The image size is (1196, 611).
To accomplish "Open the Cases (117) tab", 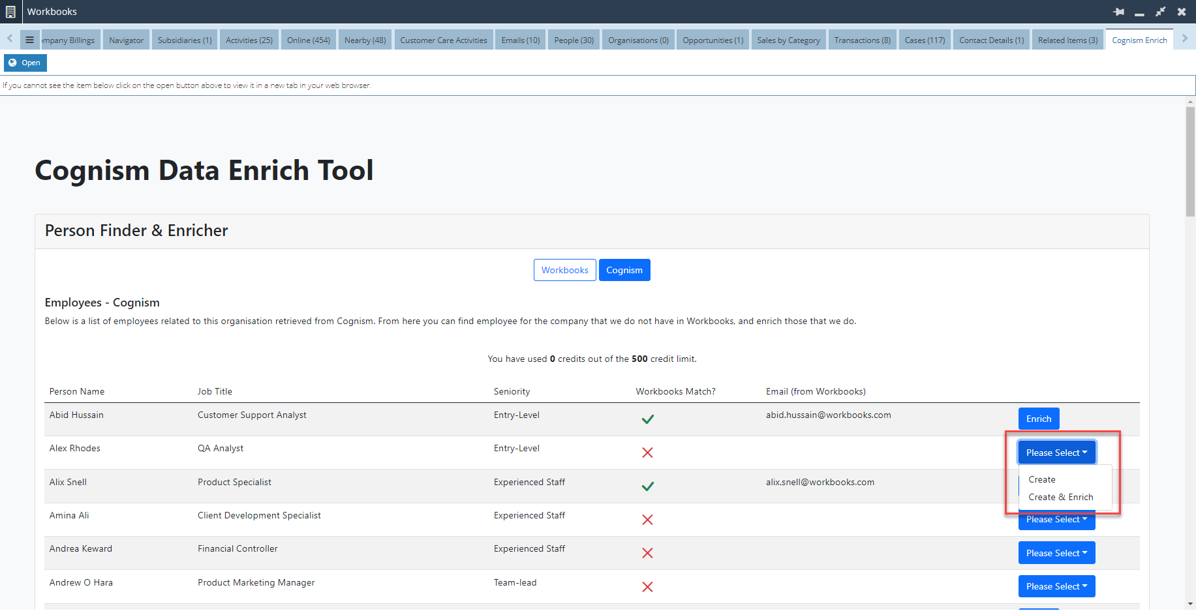I will pos(924,40).
